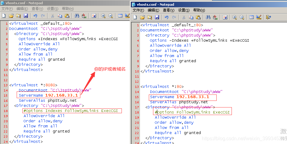Click <VirtualHost *:8080> line in left window
This screenshot has width=287, height=144.
[33, 85]
